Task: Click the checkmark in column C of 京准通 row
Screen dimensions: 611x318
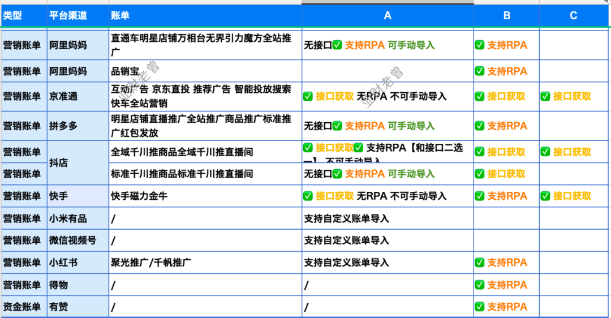Action: coord(545,96)
